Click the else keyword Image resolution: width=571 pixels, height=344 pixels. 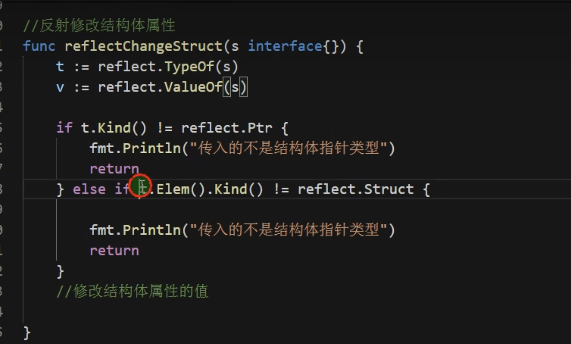[x=89, y=189]
